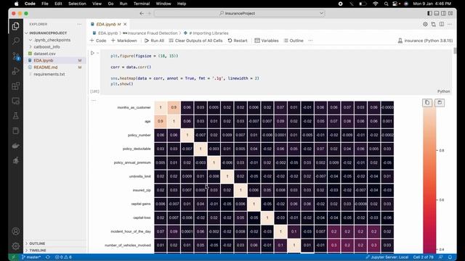Image resolution: width=465 pixels, height=261 pixels.
Task: Toggle the primary sidebar layout icon
Action: 429,13
